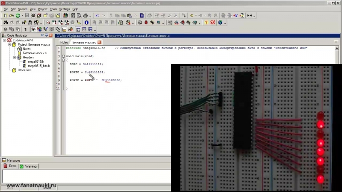Click the red bug Debugger icon
Screen dimensions: 342x192
[146, 23]
